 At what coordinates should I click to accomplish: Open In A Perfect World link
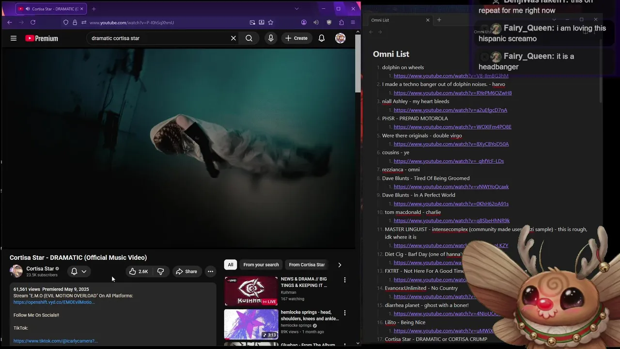(451, 204)
